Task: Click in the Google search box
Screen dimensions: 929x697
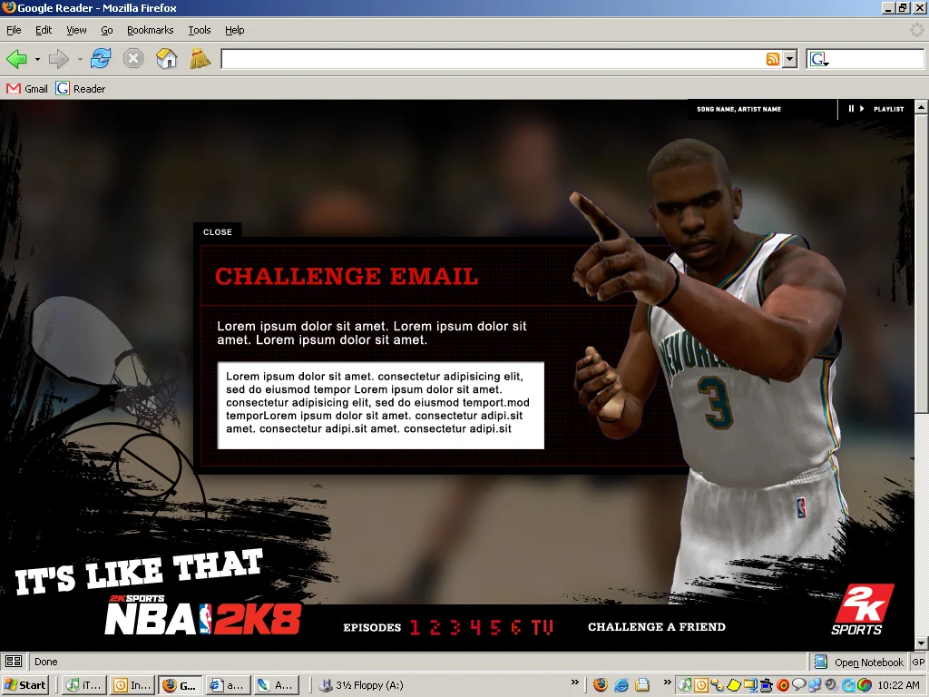Action: tap(877, 59)
